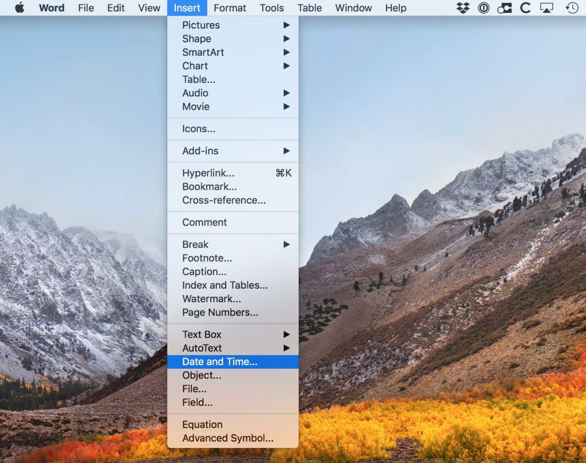Choose Field... from the Insert menu

233,403
